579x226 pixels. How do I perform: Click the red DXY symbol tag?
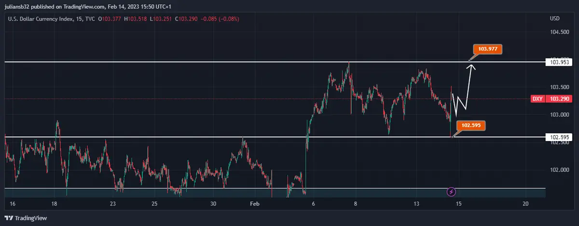tap(537, 99)
